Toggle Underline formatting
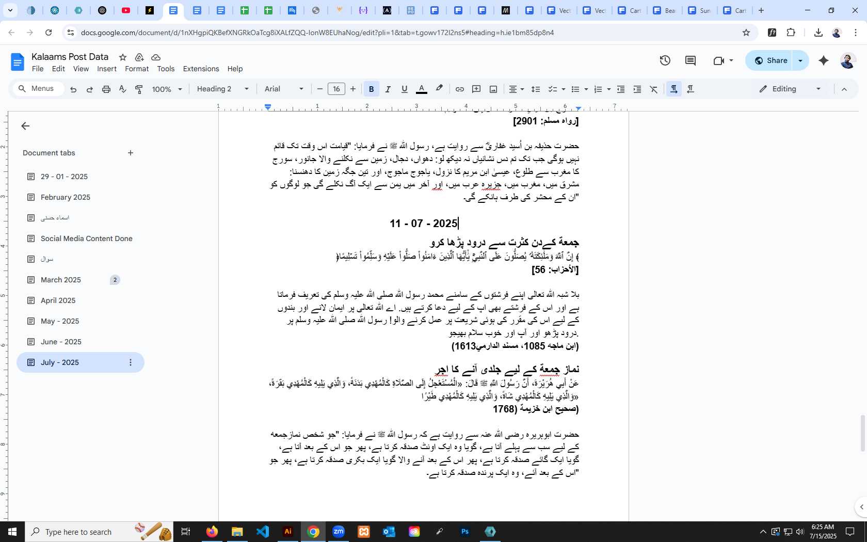Screen dimensions: 867x542 click(x=405, y=89)
